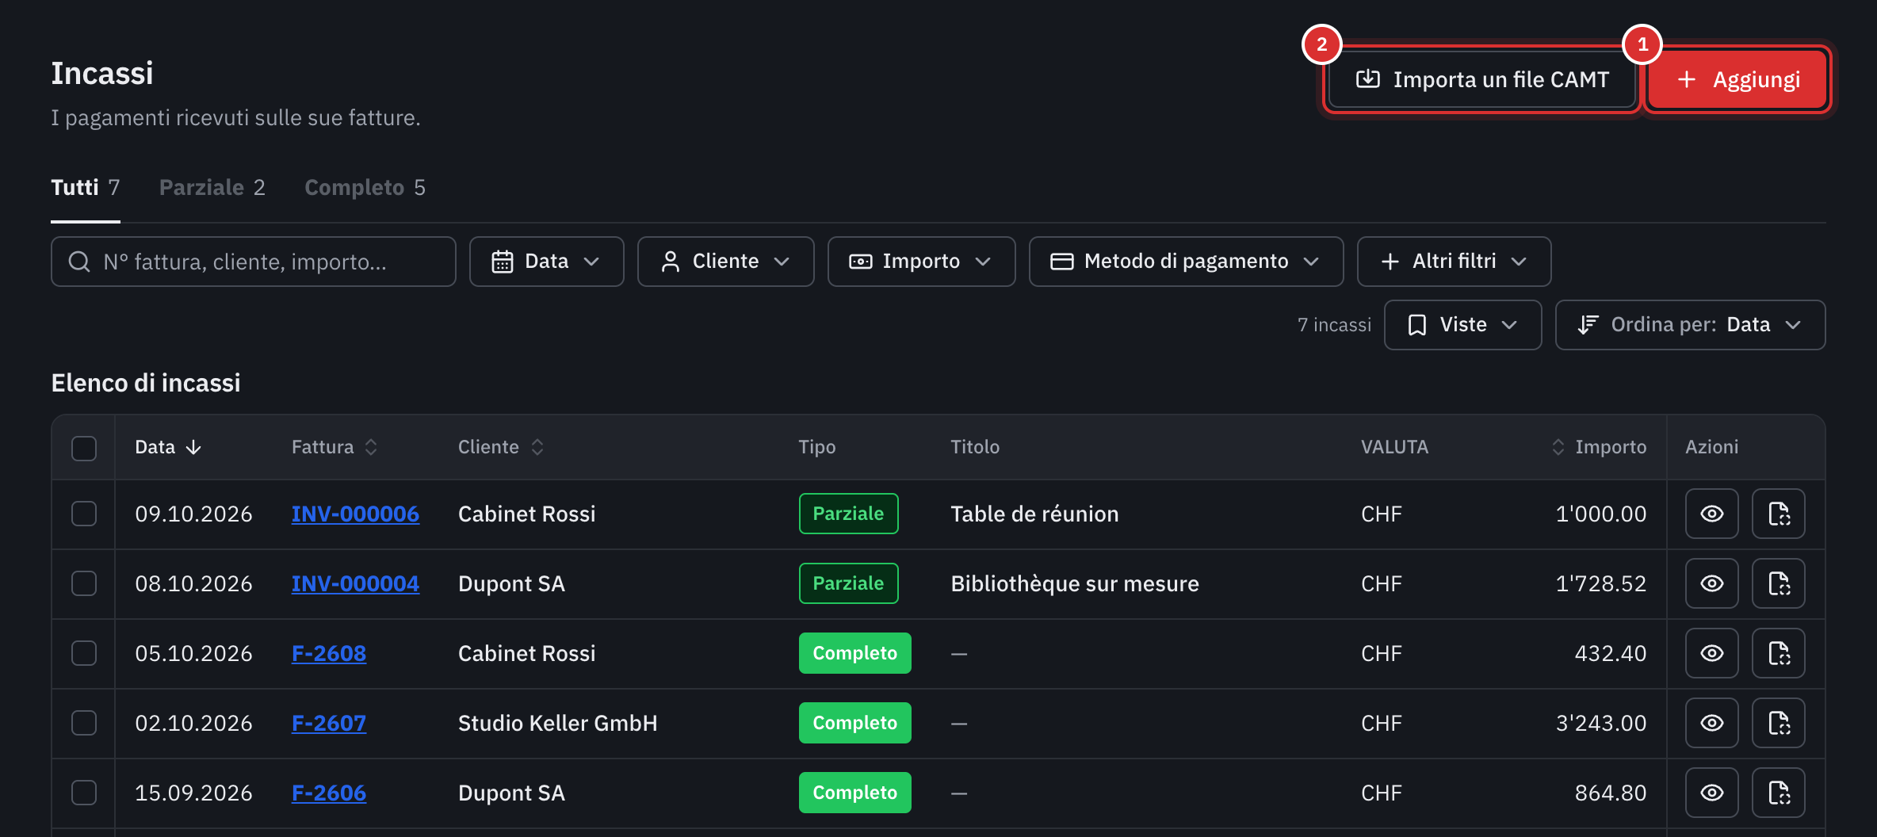1877x837 pixels.
Task: Switch to the Parziale tab
Action: 212,188
